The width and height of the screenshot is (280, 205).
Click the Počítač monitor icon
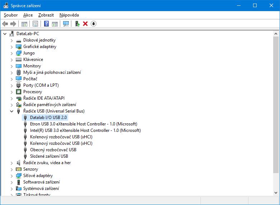pyautogui.click(x=19, y=79)
